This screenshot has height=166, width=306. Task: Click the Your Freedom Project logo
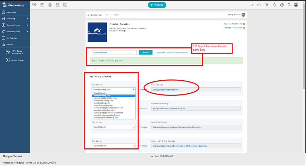coord(15,5)
